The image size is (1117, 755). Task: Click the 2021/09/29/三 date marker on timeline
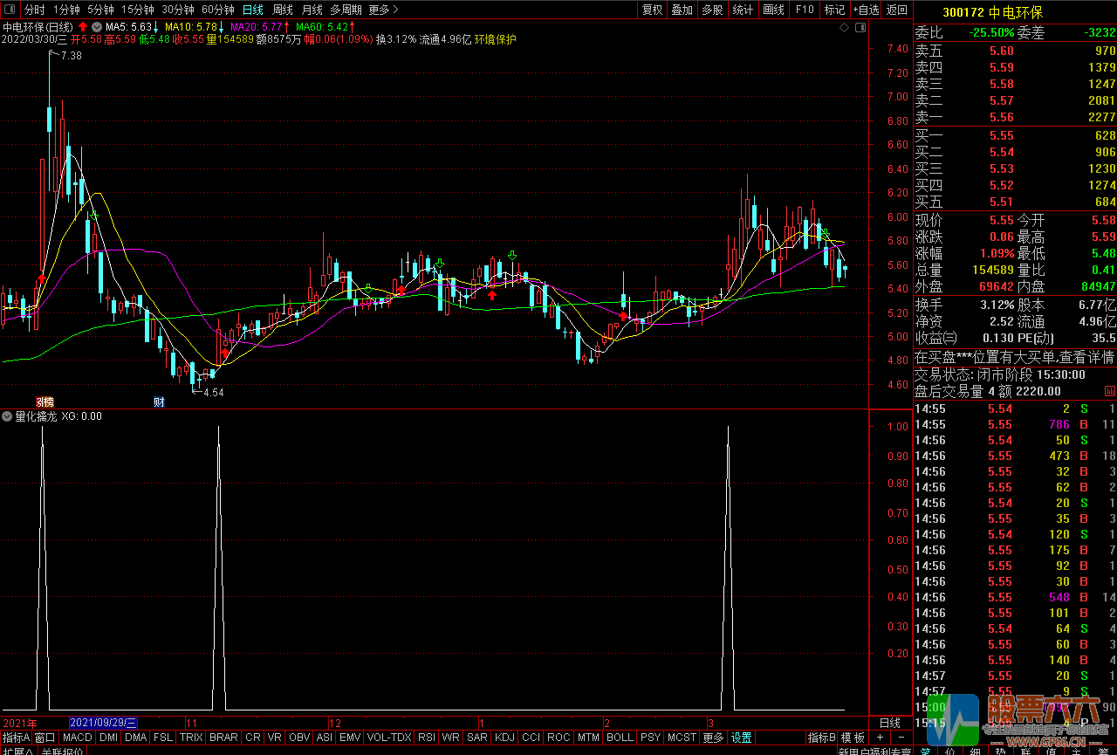(x=103, y=723)
